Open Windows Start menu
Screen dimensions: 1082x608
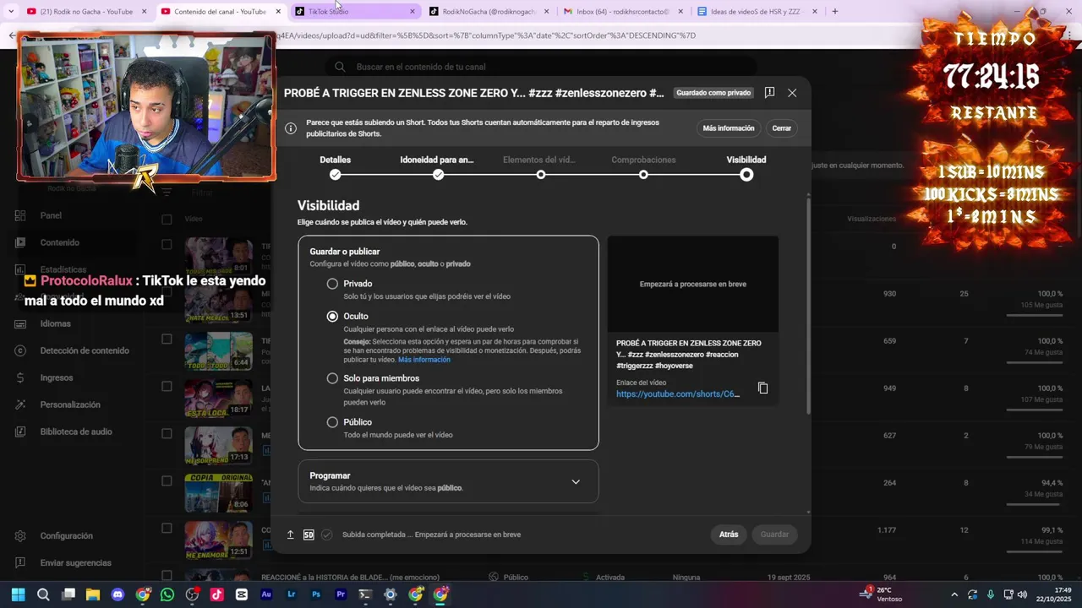18,594
